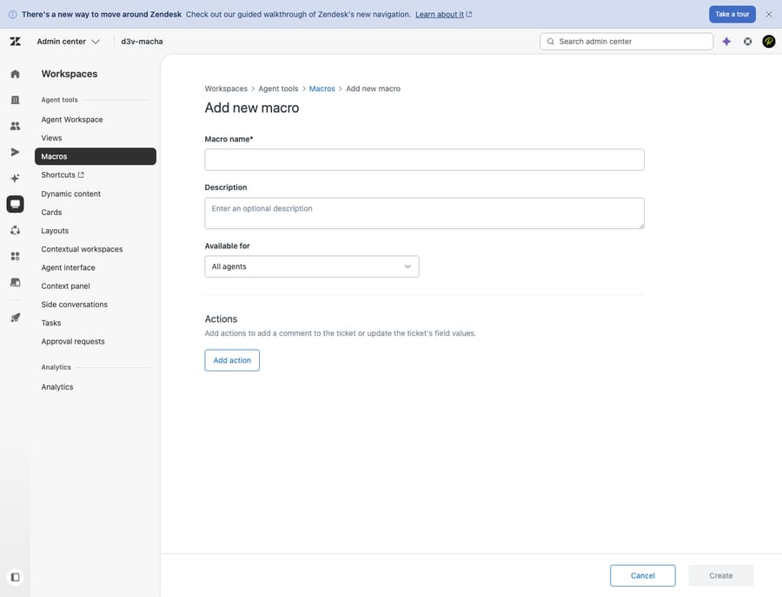Open the Account building icon
782x597 pixels.
point(16,100)
